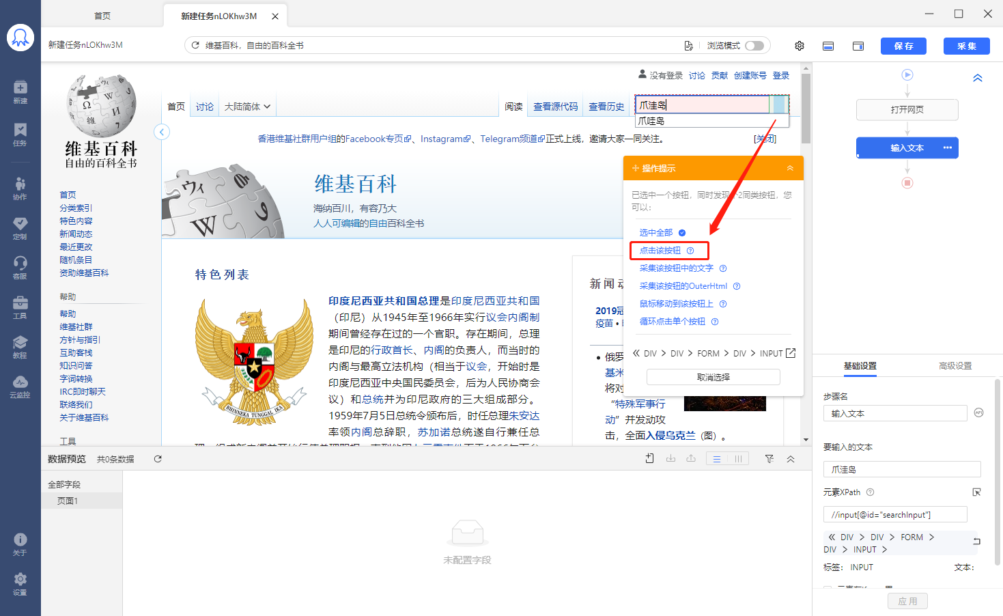This screenshot has width=1003, height=616.
Task: Click the page document icon in address bar
Action: tap(688, 46)
